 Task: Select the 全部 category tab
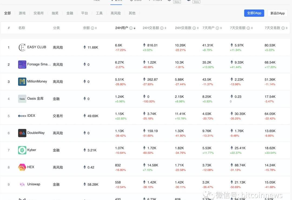(x=8, y=13)
